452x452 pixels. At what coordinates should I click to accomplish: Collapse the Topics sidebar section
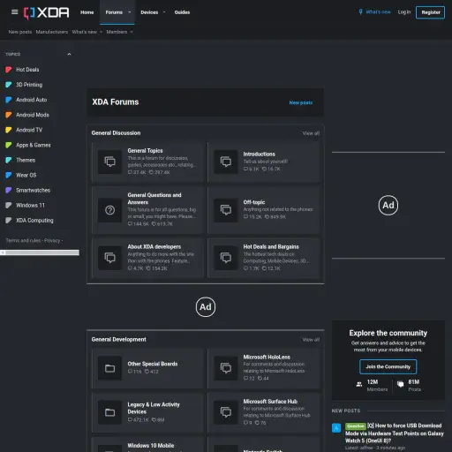69,54
